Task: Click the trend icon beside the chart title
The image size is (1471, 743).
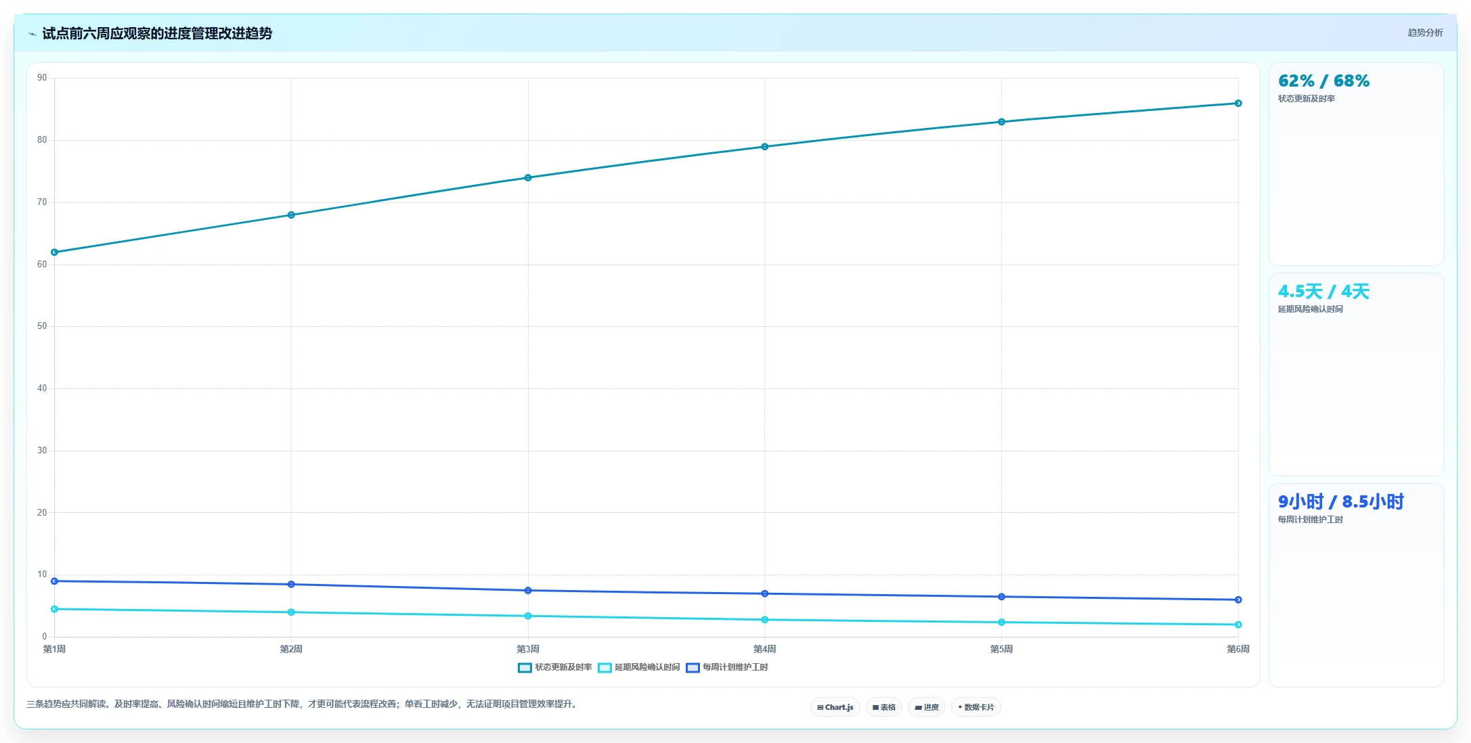Action: [32, 34]
